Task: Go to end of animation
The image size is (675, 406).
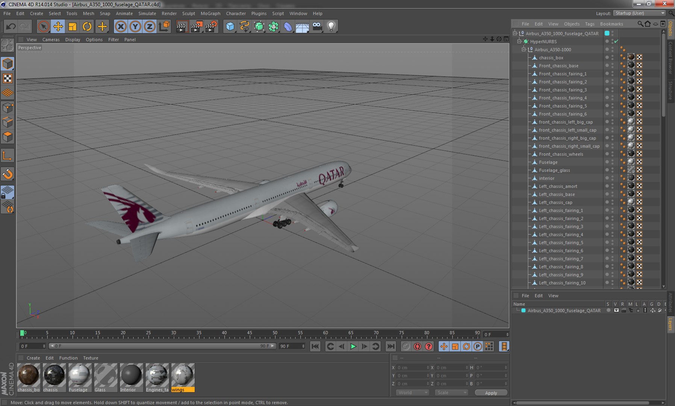Action: (391, 347)
